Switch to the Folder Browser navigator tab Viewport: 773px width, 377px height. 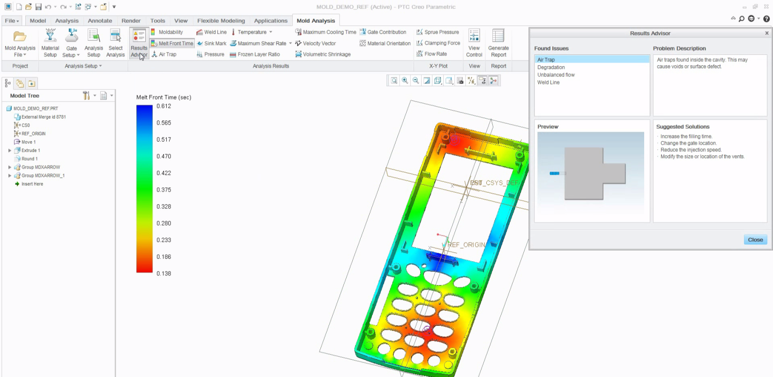click(x=20, y=83)
